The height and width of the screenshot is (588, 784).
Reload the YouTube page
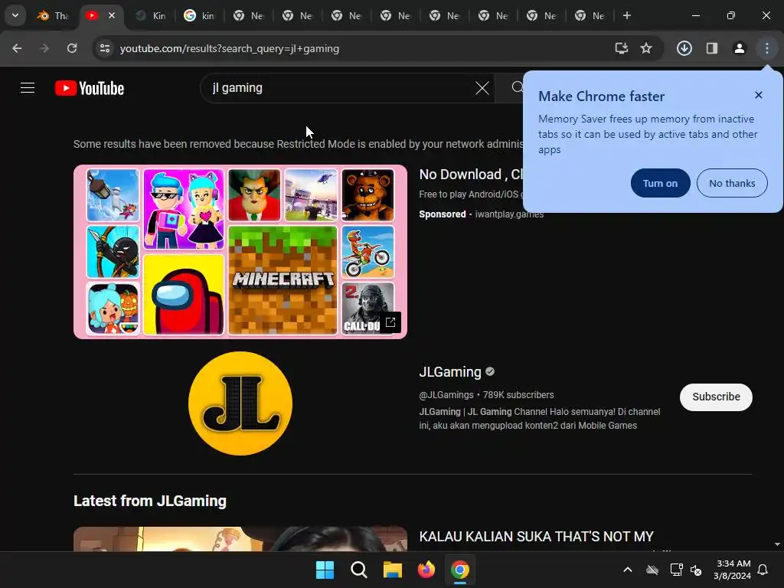72,48
